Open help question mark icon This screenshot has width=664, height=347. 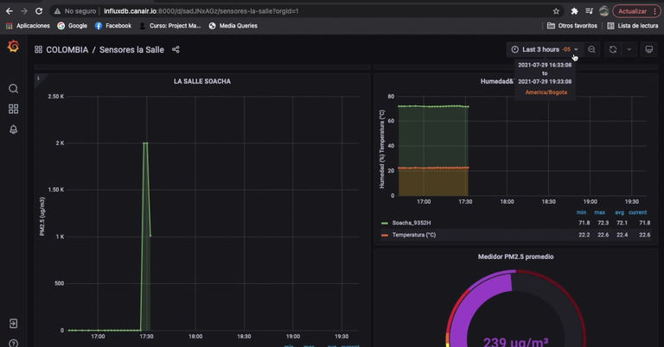tap(13, 343)
